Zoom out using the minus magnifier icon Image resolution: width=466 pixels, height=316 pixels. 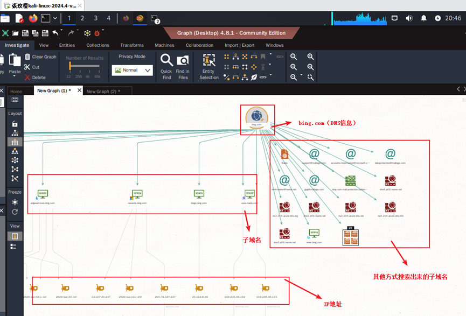click(x=310, y=67)
